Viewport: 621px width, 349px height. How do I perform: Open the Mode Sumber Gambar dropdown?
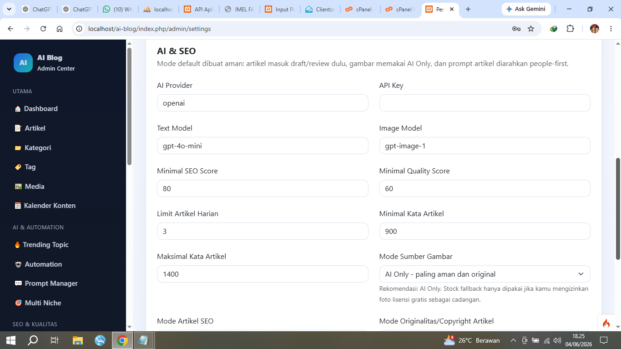click(485, 274)
